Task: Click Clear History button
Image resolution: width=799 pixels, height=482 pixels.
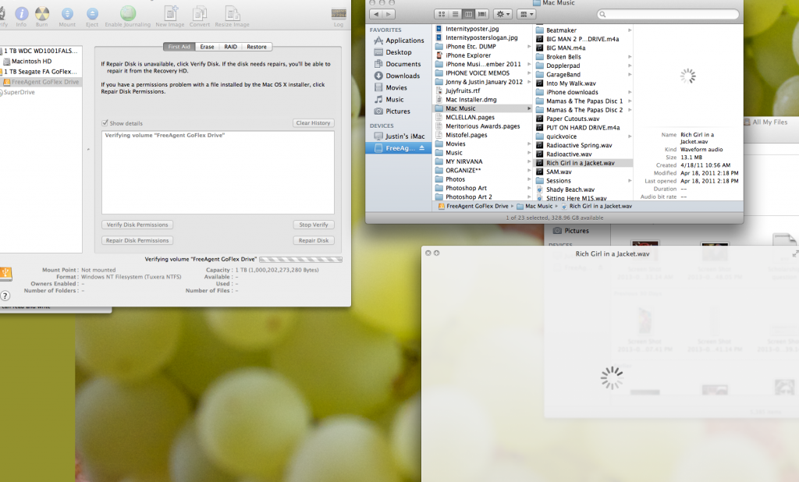Action: coord(314,122)
